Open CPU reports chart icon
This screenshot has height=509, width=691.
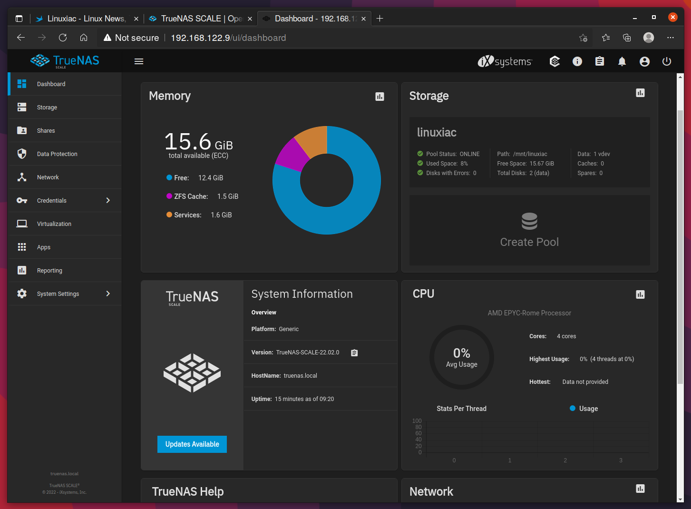click(640, 294)
